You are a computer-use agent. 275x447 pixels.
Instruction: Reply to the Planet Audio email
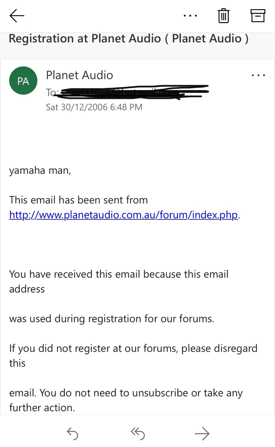[73, 434]
